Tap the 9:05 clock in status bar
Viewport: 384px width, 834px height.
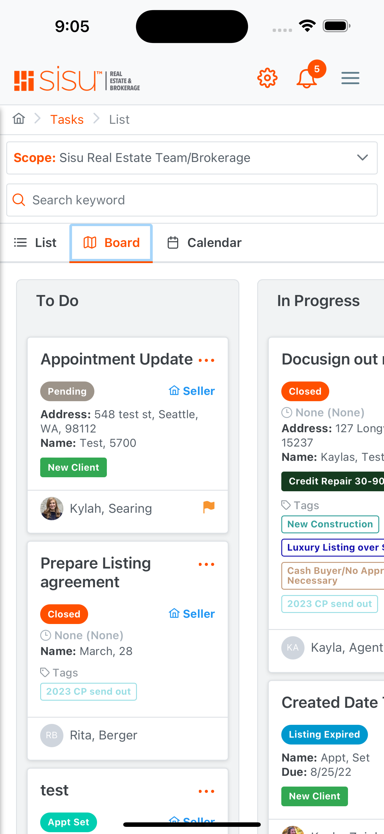72,27
